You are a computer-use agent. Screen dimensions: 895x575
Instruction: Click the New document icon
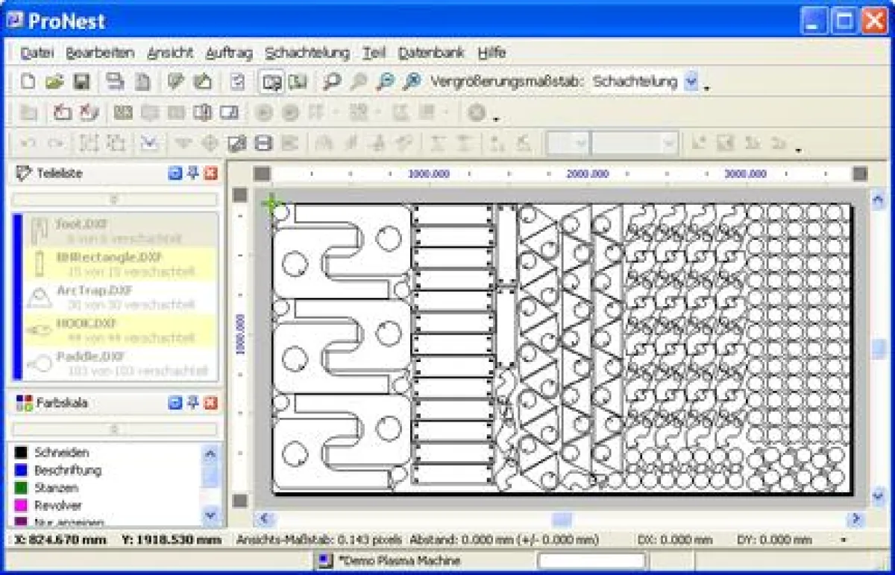coord(28,82)
